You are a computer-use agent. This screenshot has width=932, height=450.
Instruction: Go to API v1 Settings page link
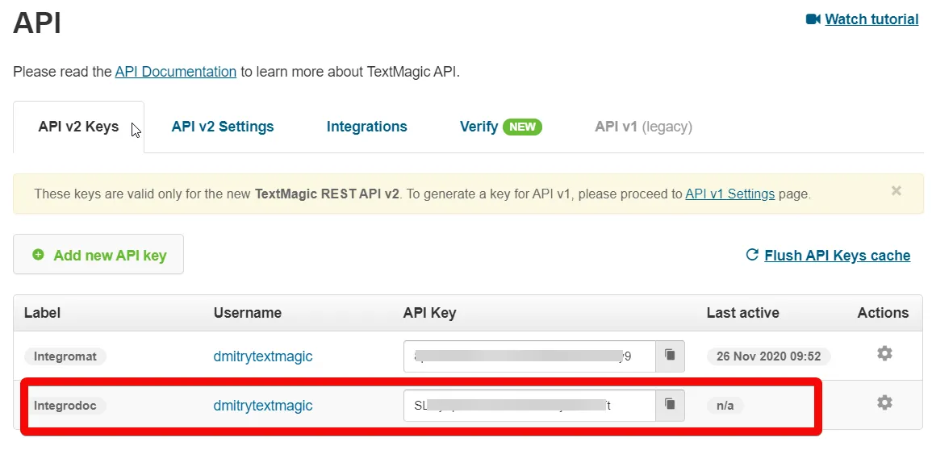[x=729, y=194]
